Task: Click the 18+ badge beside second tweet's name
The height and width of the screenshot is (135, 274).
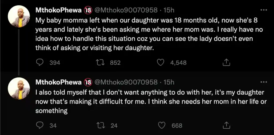Action: point(88,82)
